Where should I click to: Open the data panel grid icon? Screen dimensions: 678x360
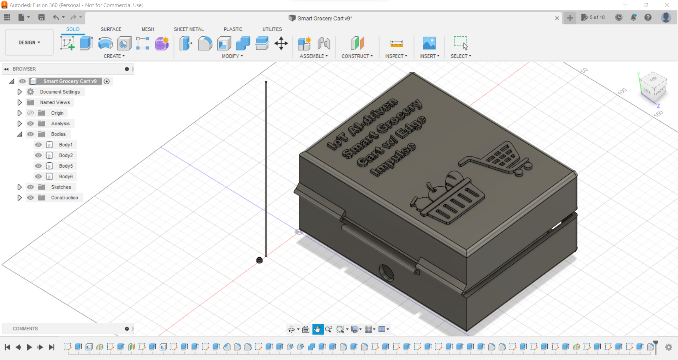7,17
